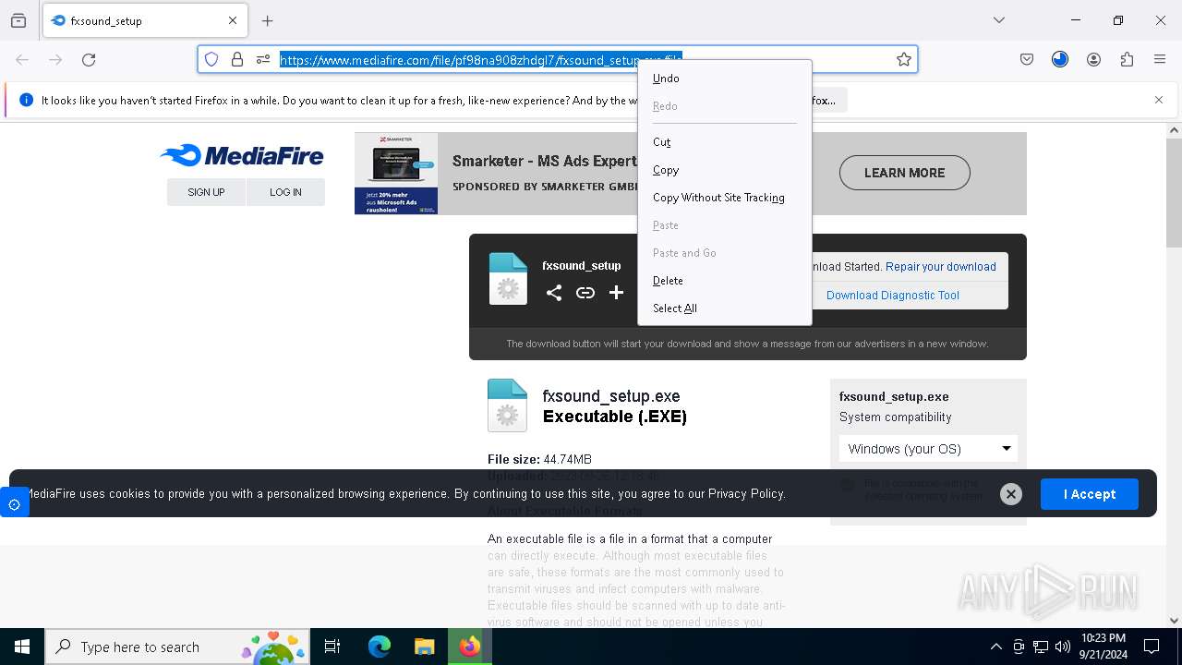Click the share icon under fxsound_setup

pyautogui.click(x=554, y=293)
